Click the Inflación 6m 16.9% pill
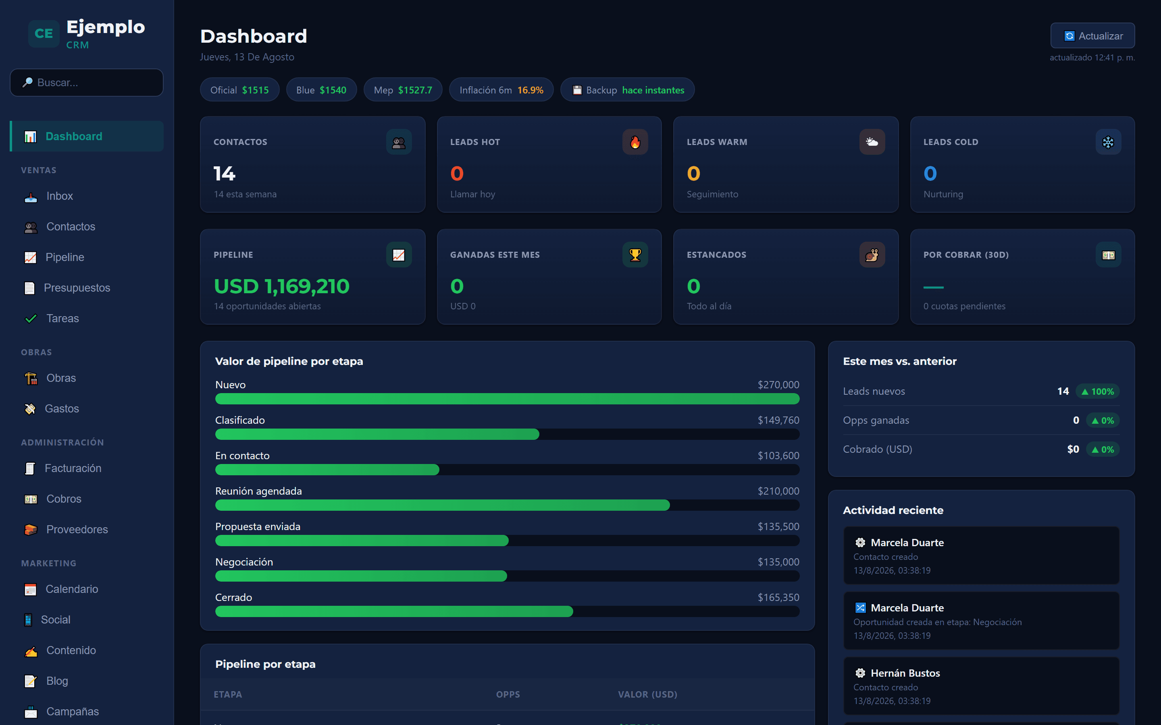This screenshot has height=725, width=1161. [x=501, y=90]
